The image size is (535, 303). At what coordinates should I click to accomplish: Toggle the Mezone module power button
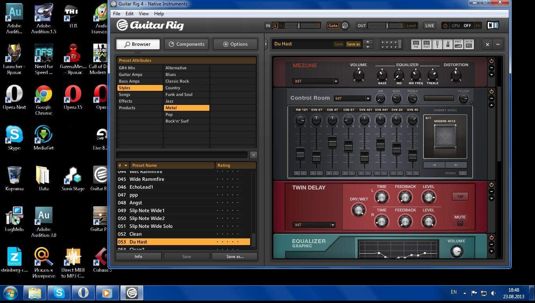click(x=492, y=61)
